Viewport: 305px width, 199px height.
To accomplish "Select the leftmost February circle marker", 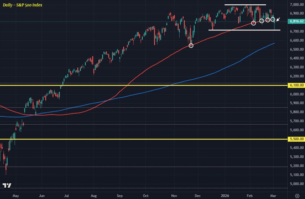I will [x=253, y=23].
